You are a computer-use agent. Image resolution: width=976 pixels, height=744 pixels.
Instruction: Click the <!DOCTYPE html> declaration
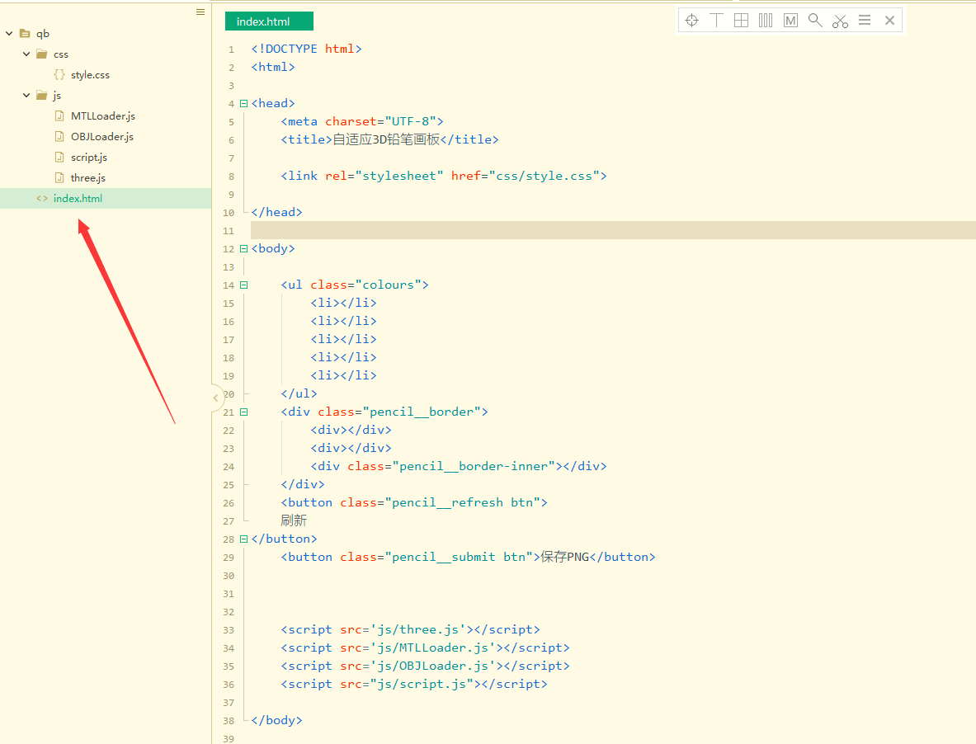[306, 49]
